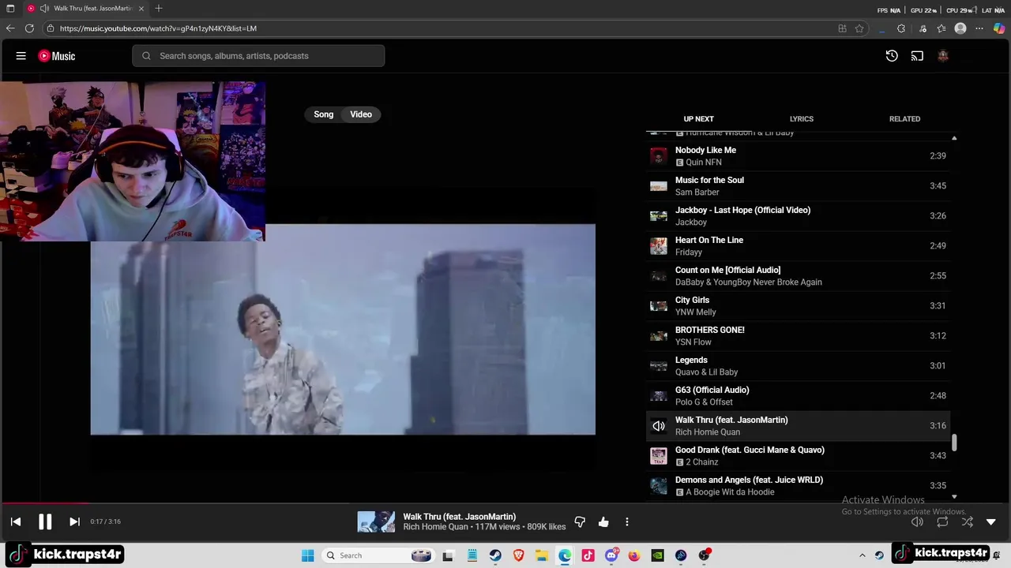1011x568 pixels.
Task: Open Sam Barber artist link
Action: pos(697,192)
